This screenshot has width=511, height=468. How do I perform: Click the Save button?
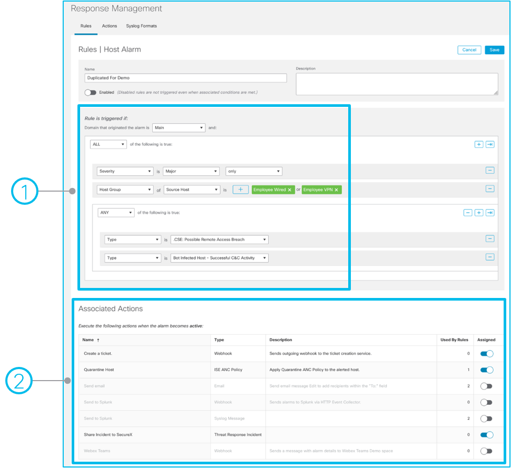pos(494,50)
